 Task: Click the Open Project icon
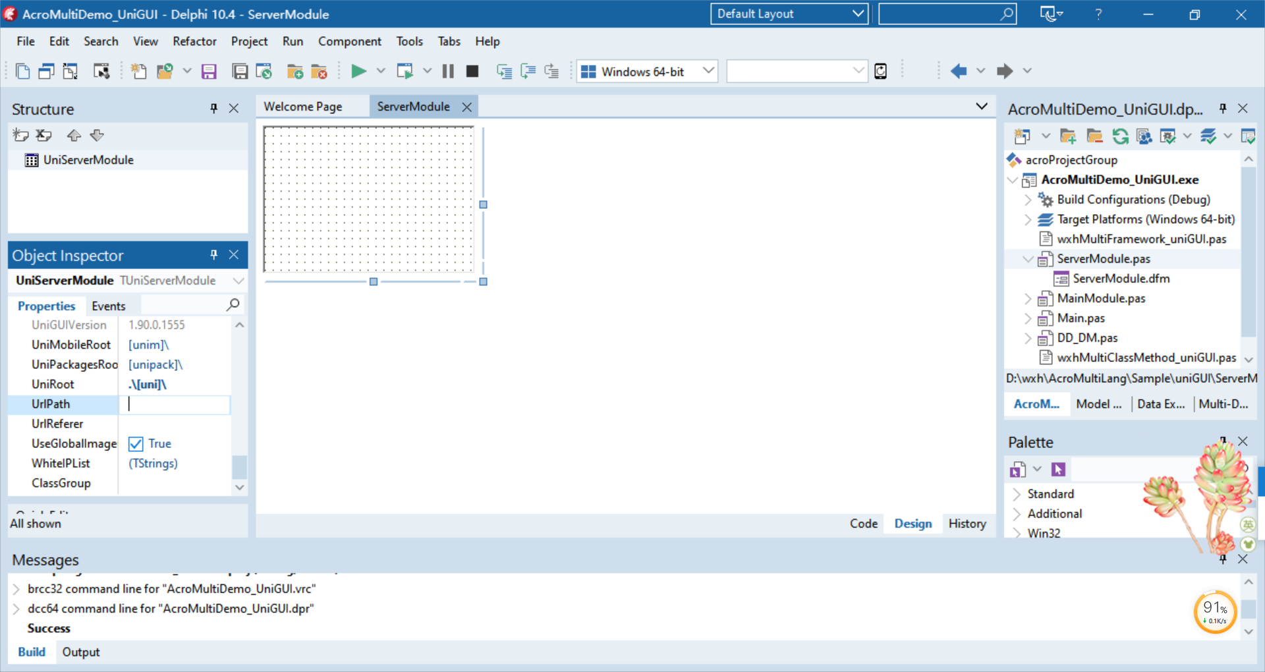(264, 71)
